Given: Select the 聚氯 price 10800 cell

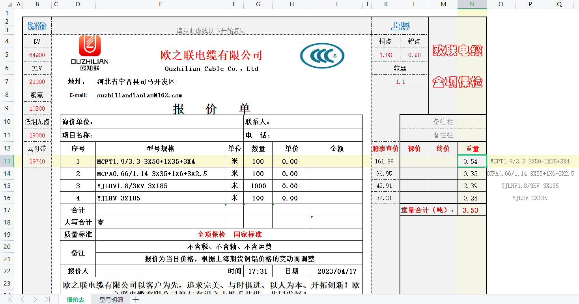Looking at the screenshot, I should (x=37, y=108).
